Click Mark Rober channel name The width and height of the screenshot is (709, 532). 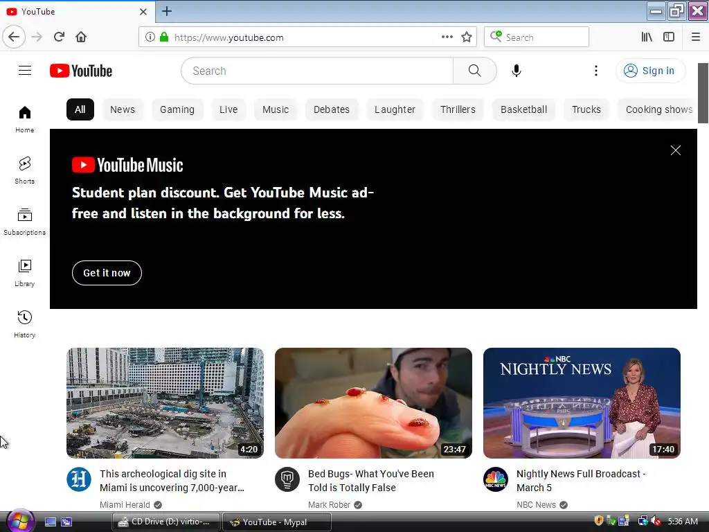tap(329, 504)
